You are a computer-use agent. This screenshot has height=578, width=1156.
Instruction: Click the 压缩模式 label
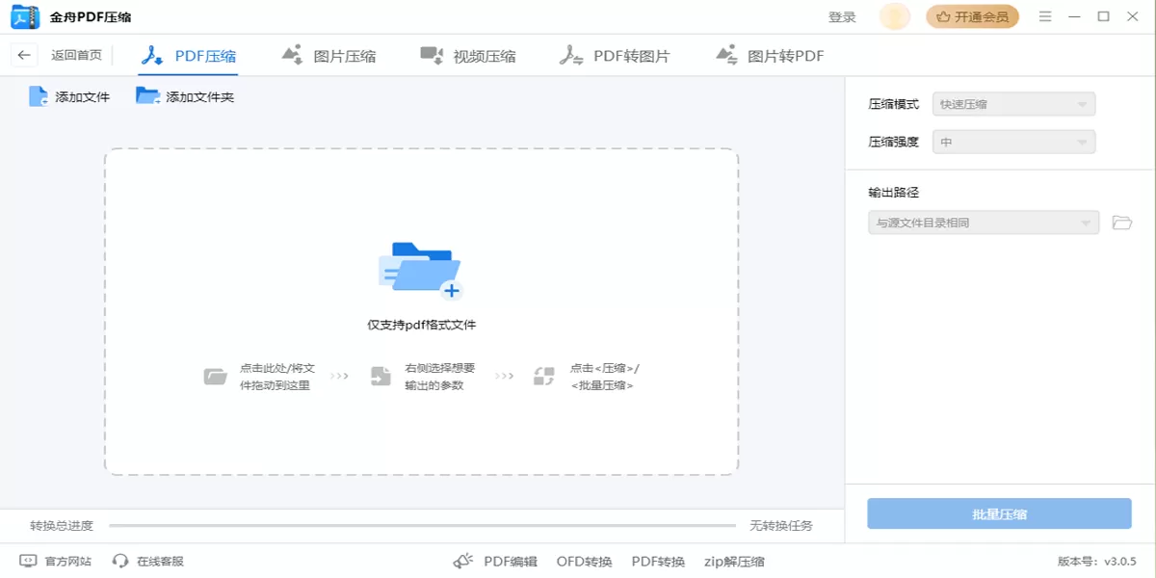pos(894,104)
